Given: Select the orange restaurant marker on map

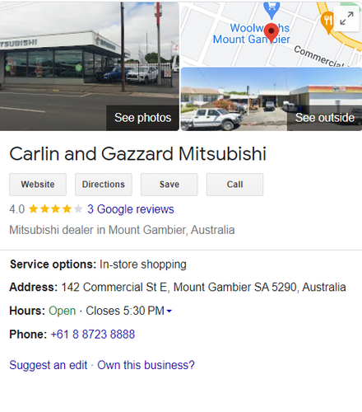Looking at the screenshot, I should [x=327, y=21].
